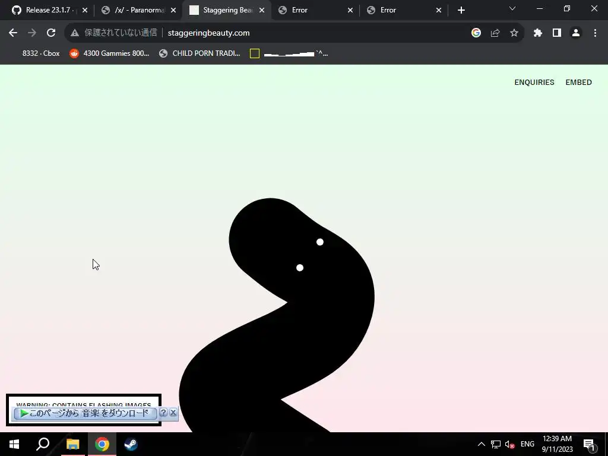
Task: Toggle the Chrome side panel
Action: pos(557,33)
